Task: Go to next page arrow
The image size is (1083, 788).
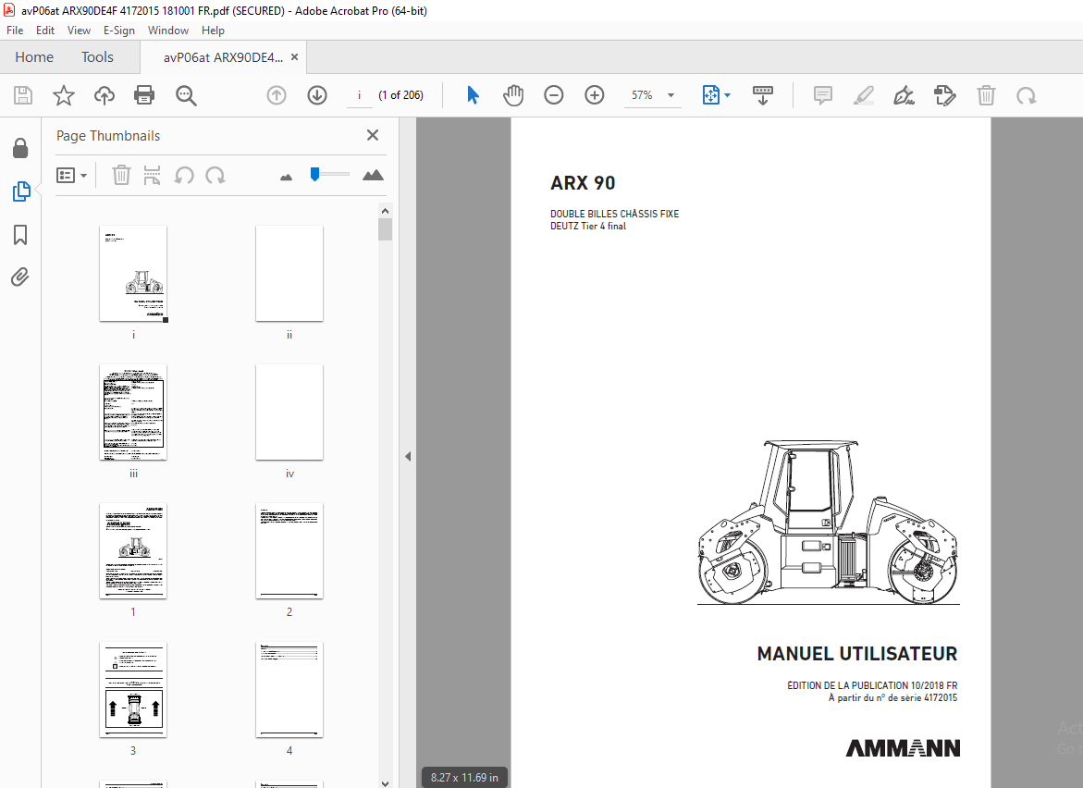Action: pos(317,95)
